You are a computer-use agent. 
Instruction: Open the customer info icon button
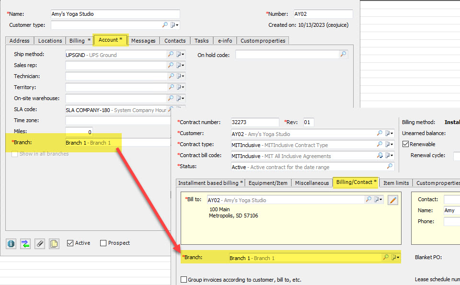pos(11,243)
